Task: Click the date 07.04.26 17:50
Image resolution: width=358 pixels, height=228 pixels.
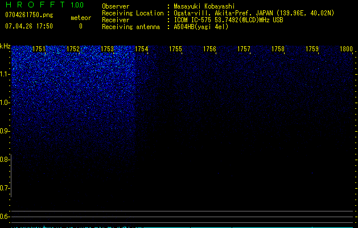Action: pos(29,26)
